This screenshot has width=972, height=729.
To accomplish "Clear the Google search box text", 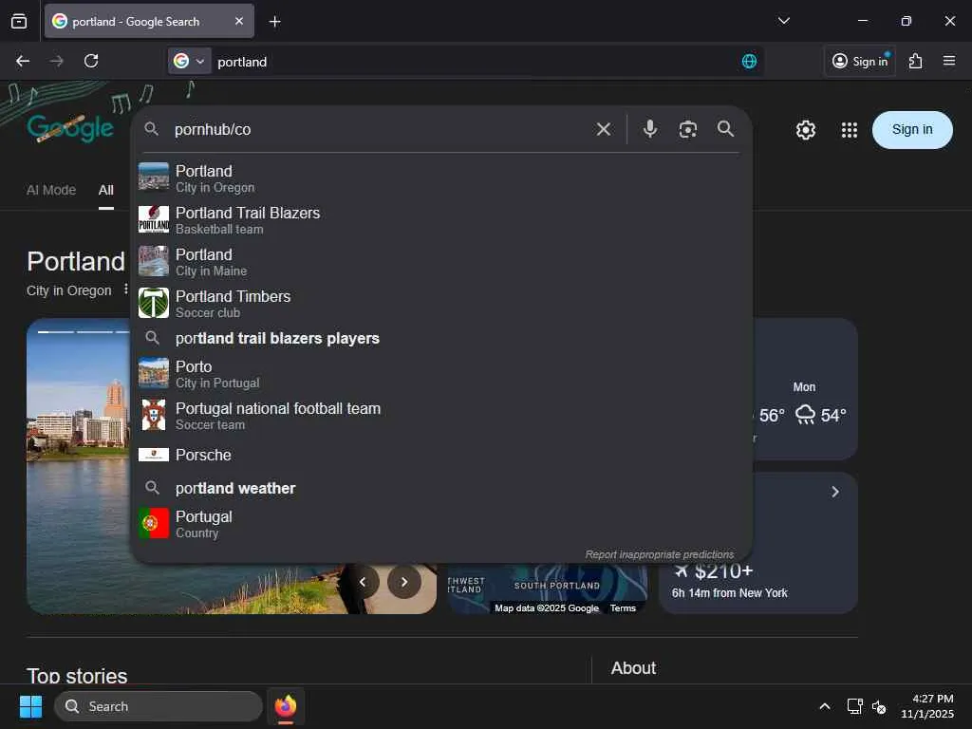I will [603, 129].
